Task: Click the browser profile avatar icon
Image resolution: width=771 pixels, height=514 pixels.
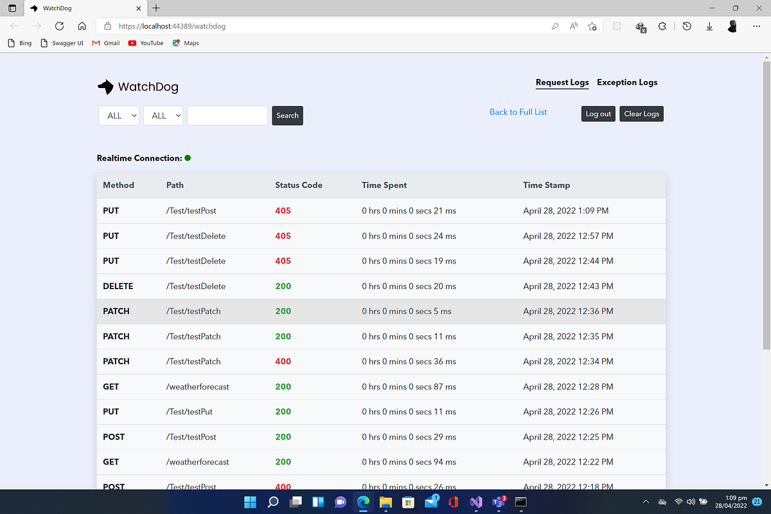Action: [x=732, y=26]
